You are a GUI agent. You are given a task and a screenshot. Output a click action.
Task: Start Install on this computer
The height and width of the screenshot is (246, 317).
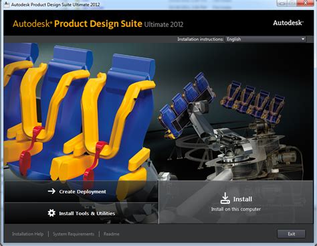click(236, 202)
